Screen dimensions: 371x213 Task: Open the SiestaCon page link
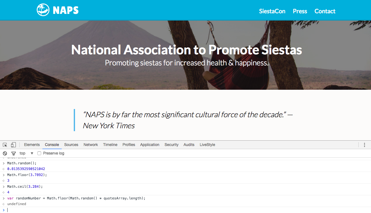coord(272,11)
